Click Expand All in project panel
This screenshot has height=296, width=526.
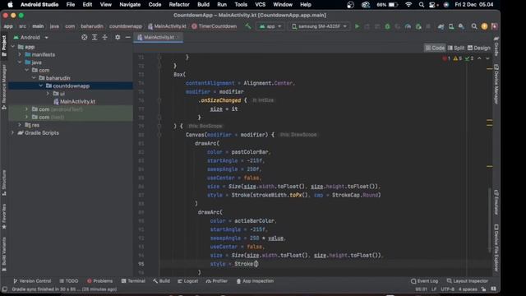[x=95, y=37]
